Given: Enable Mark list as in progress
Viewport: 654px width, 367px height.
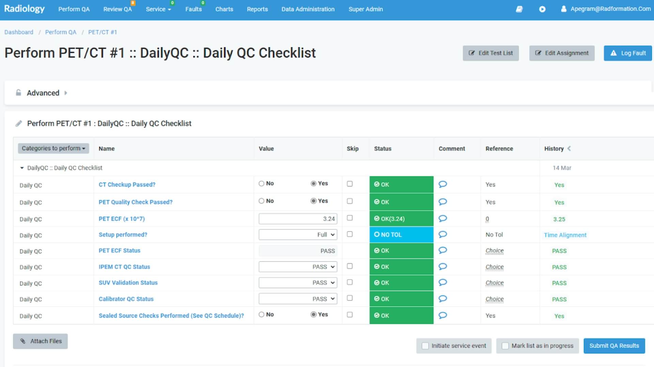Looking at the screenshot, I should coord(505,346).
